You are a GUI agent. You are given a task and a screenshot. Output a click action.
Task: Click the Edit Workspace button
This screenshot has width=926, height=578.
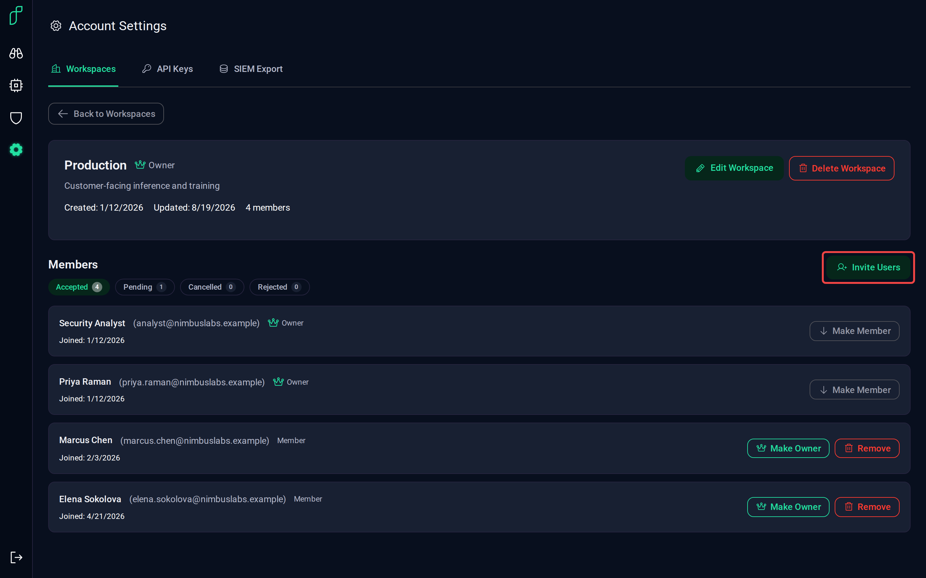point(734,168)
